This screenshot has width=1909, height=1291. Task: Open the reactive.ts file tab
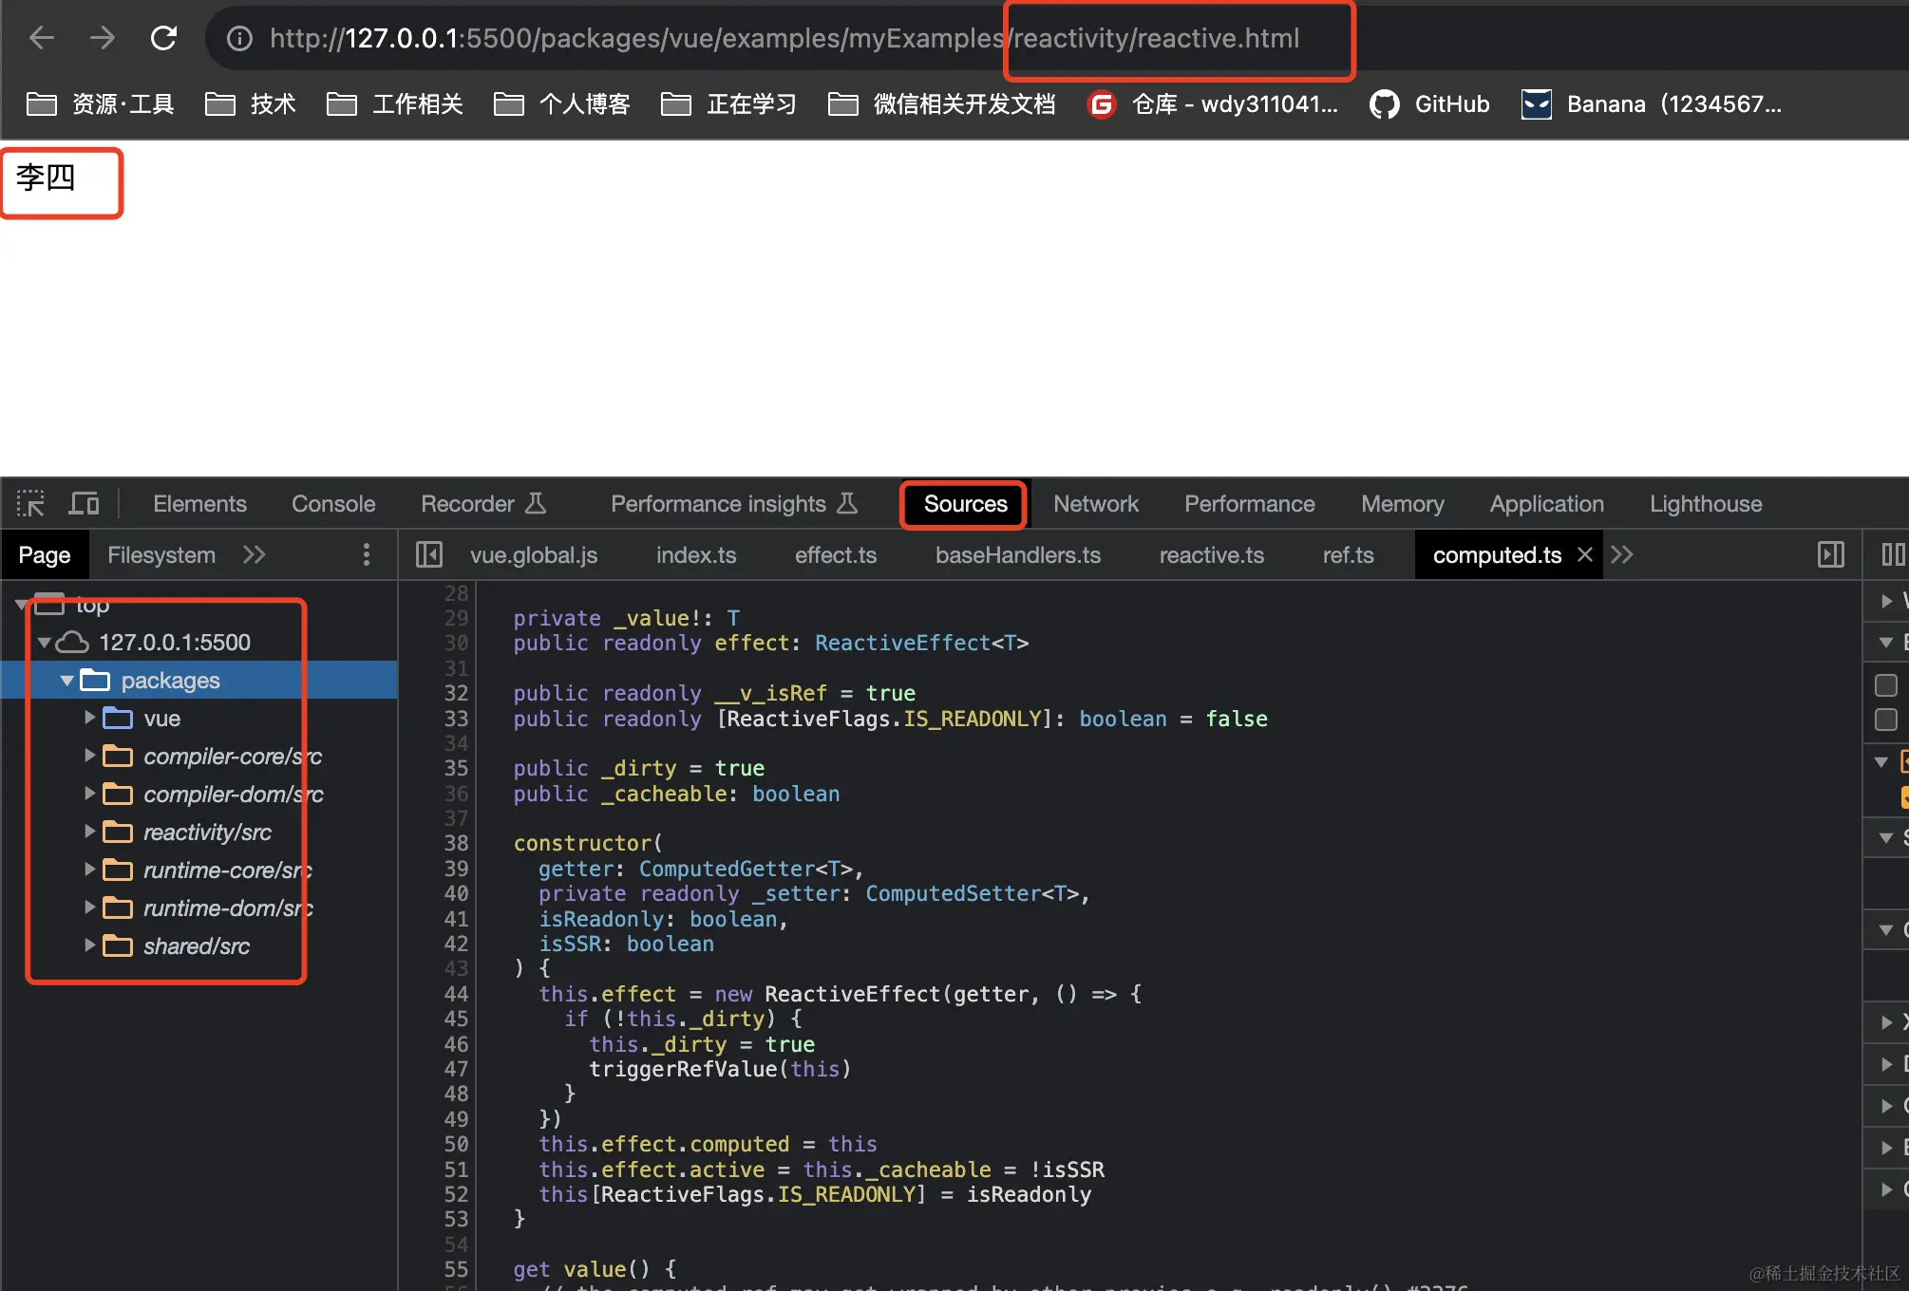[1211, 555]
